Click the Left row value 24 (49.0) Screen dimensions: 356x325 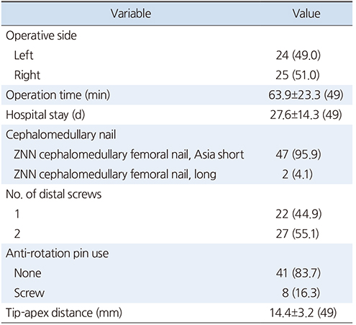click(x=298, y=55)
